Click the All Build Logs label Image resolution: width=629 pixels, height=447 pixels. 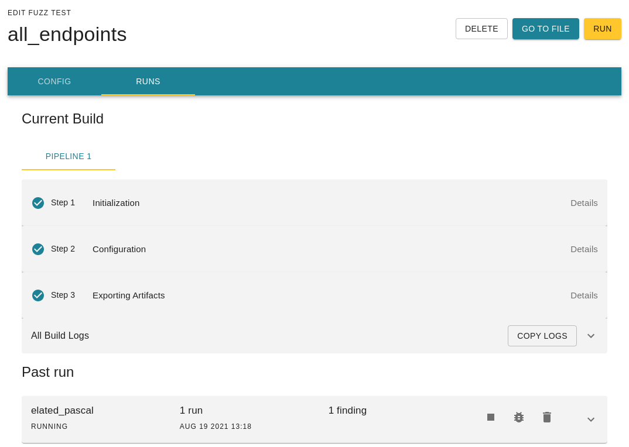pyautogui.click(x=60, y=336)
